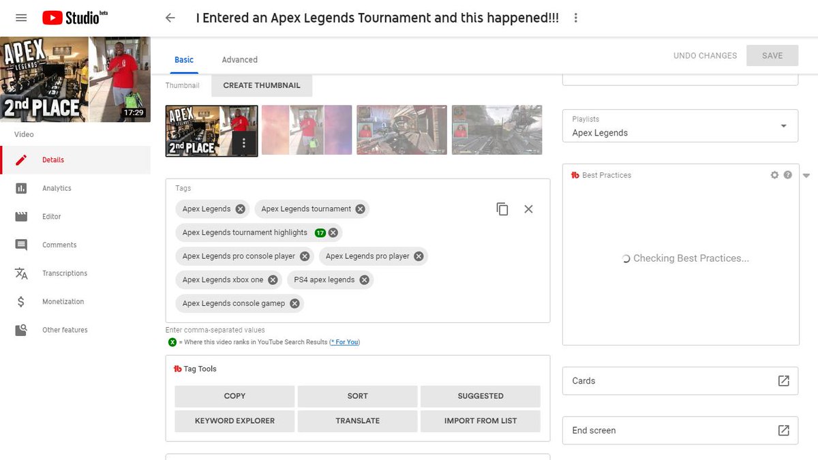Open Monetization in the sidebar

(75, 302)
